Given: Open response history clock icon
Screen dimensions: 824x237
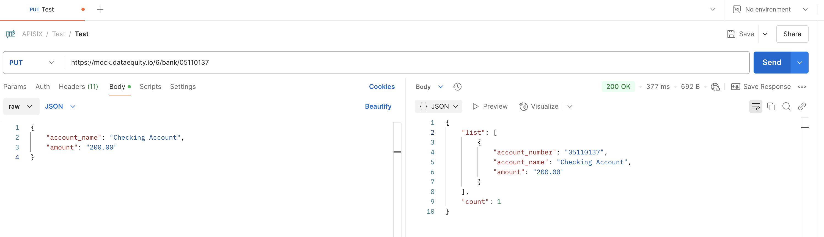Looking at the screenshot, I should [457, 87].
